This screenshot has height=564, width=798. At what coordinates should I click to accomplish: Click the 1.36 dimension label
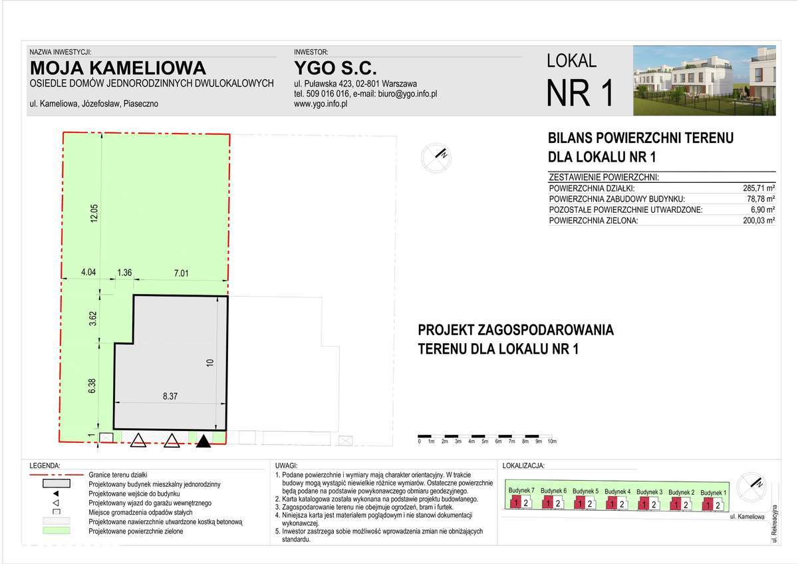tap(124, 272)
